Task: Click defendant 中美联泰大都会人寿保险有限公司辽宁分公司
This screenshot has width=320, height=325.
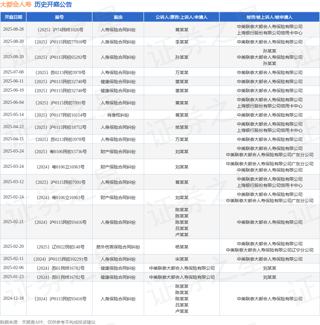Action: tap(269, 250)
